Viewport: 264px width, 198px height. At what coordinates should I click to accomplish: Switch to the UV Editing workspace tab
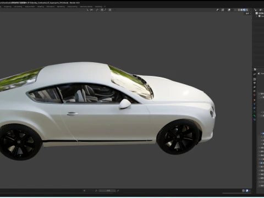18,7
